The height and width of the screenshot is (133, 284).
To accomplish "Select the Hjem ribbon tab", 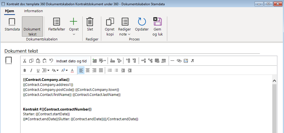I will click(x=10, y=11).
